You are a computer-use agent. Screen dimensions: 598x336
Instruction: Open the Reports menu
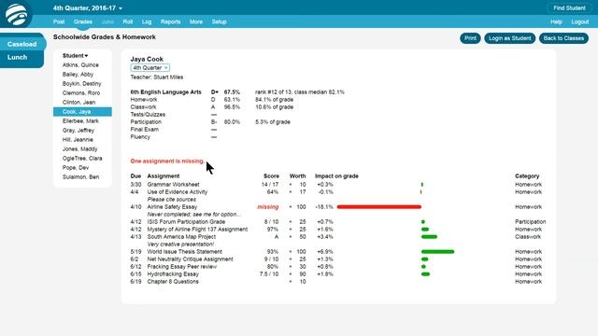(x=170, y=21)
